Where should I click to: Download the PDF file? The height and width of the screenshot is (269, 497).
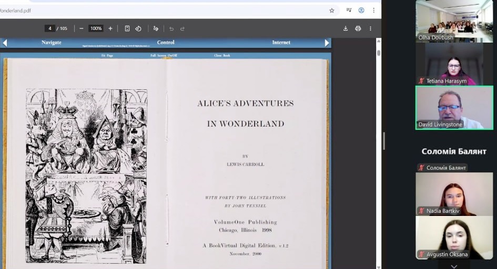pos(346,28)
